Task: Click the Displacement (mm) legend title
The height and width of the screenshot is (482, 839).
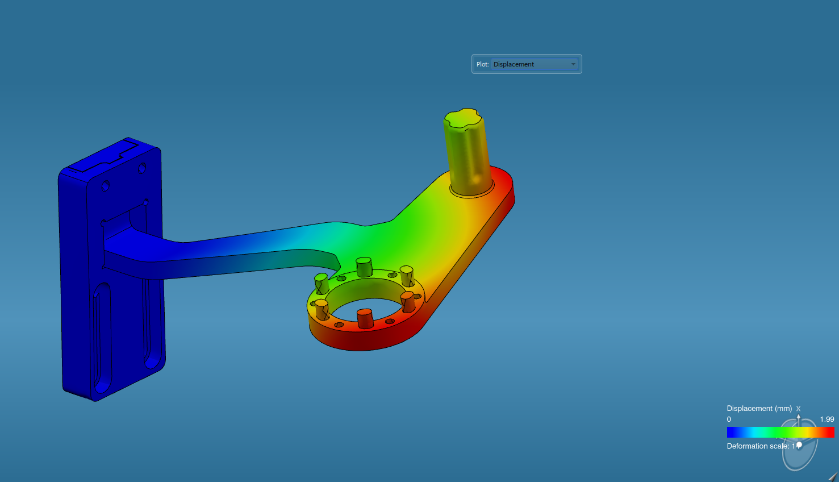Action: tap(759, 409)
